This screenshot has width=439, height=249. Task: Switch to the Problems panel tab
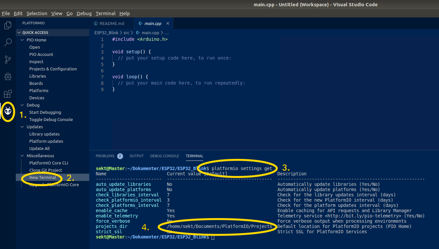tap(105, 156)
